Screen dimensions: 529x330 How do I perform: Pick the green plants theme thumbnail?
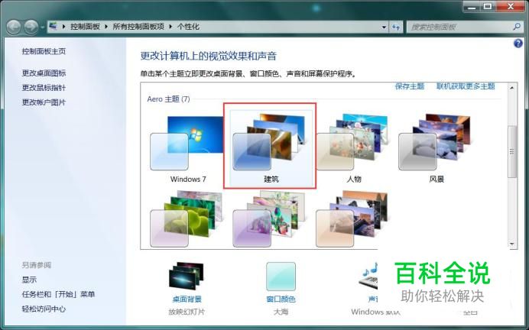coord(187,219)
